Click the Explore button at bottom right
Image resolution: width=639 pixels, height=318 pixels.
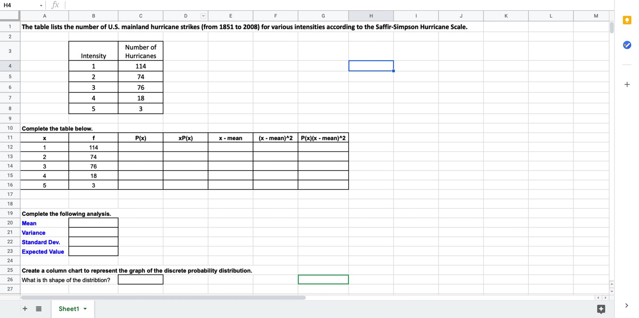[x=601, y=309]
